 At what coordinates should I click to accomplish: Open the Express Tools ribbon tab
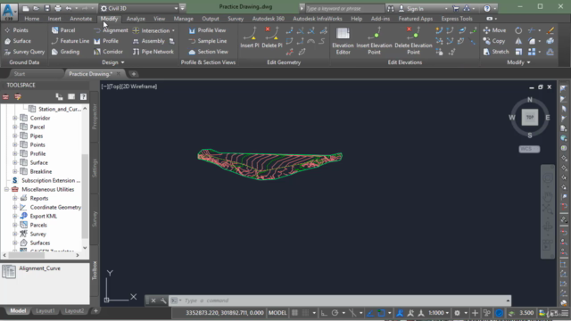pyautogui.click(x=457, y=19)
